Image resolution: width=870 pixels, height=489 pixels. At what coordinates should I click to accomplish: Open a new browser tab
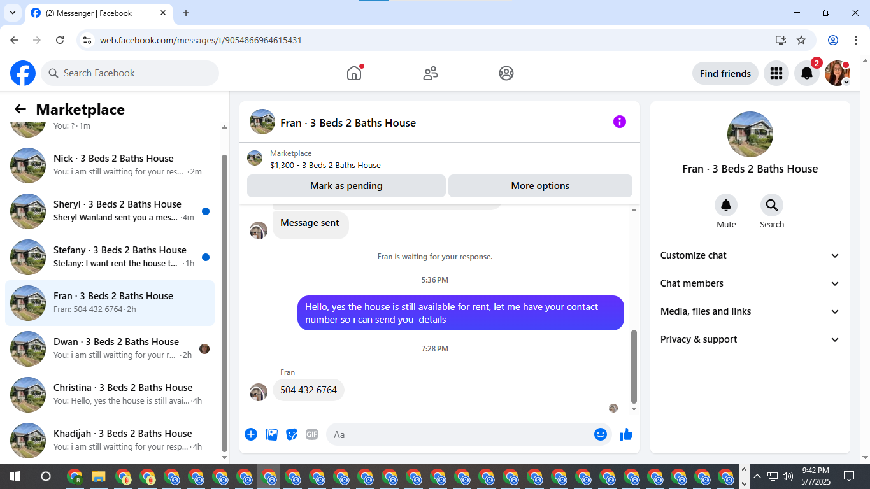pyautogui.click(x=186, y=13)
